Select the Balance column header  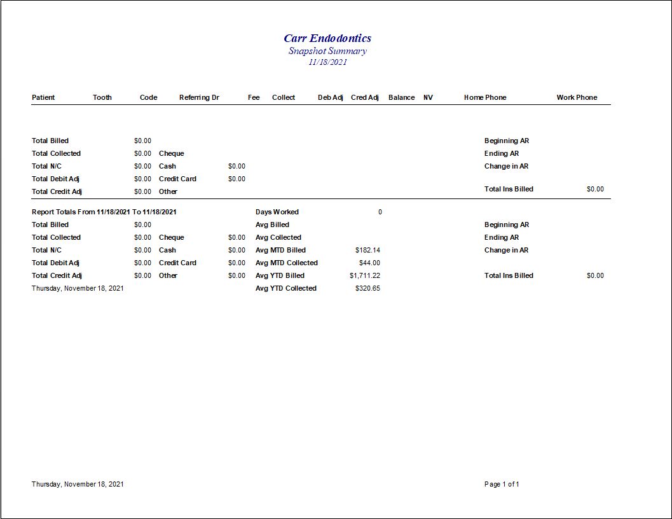click(x=401, y=97)
